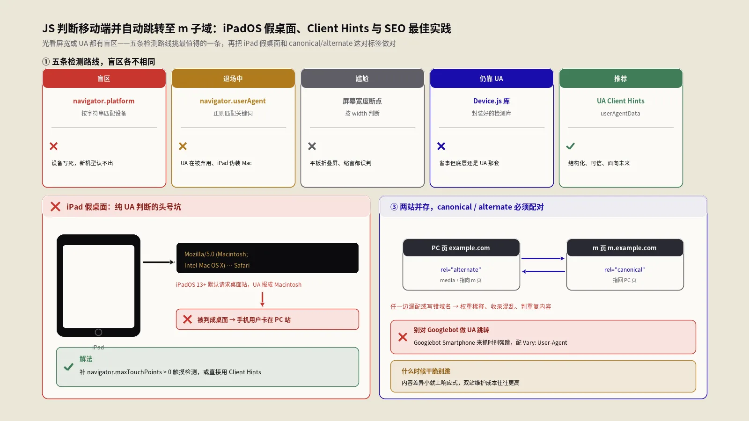Click the dark Mozilla/5.0 user agent code box
Viewport: 749px width, 421px height.
[x=267, y=258]
